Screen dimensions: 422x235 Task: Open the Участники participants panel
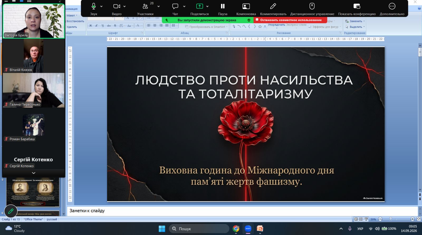(x=145, y=9)
